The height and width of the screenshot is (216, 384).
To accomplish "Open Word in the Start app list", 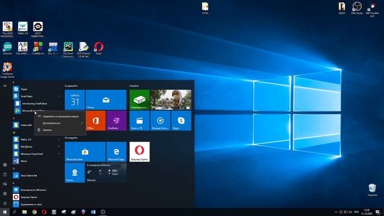I will (37, 161).
